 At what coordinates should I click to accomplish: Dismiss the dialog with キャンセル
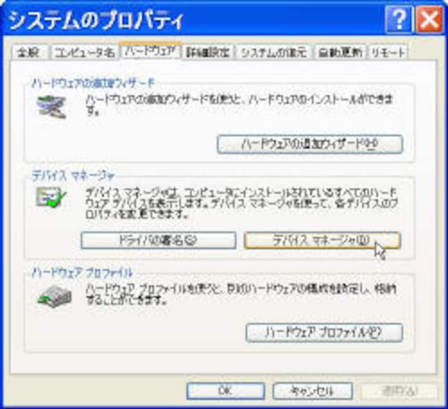(312, 391)
